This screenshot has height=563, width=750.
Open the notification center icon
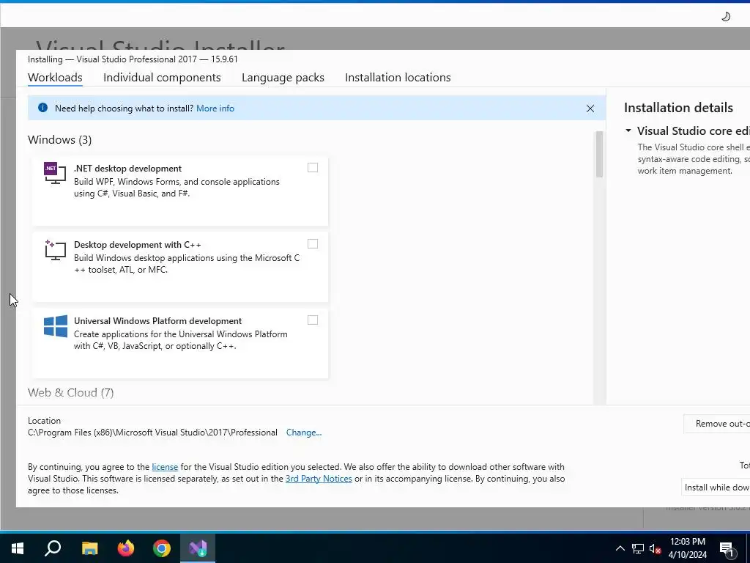point(727,550)
